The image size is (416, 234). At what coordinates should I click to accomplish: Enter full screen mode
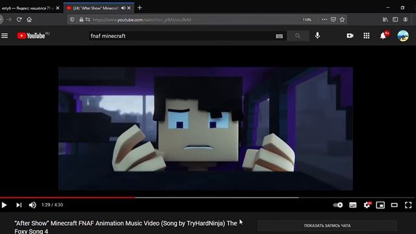pyautogui.click(x=408, y=205)
